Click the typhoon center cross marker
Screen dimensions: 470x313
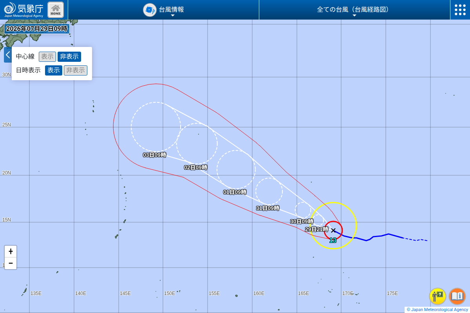pyautogui.click(x=333, y=230)
